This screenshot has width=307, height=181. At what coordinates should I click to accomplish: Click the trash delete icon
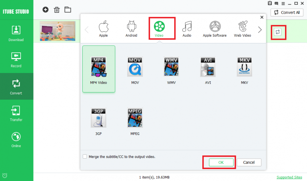pyautogui.click(x=57, y=10)
